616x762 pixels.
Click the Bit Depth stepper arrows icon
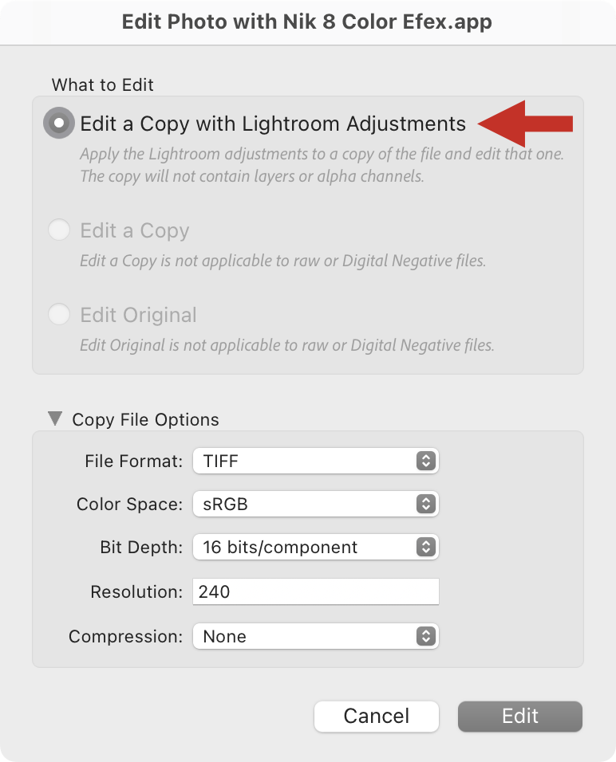click(x=426, y=548)
